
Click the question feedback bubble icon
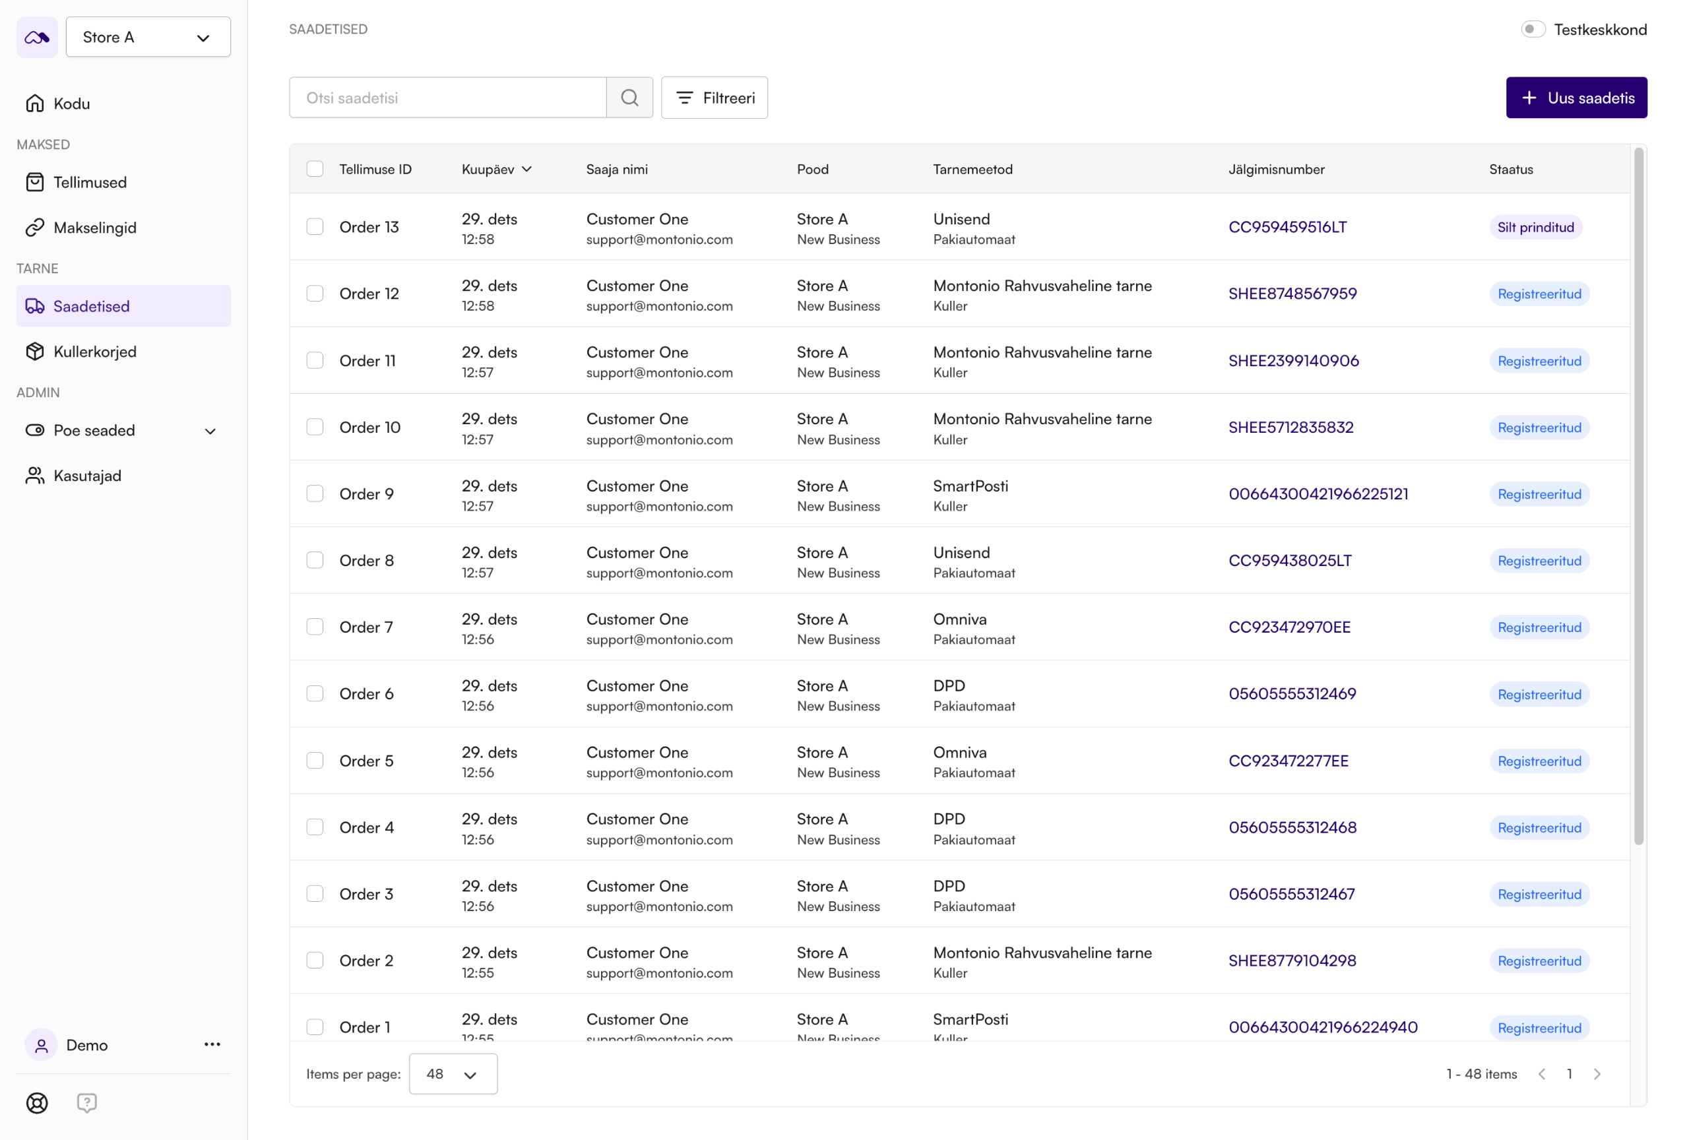coord(86,1103)
